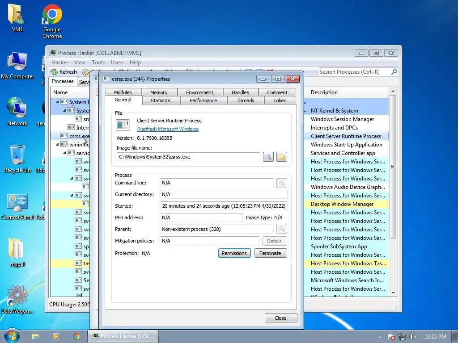Viewport: 458px width, 343px height.
Task: Click the Client Server Runtime Process file icon
Action: pos(123,125)
